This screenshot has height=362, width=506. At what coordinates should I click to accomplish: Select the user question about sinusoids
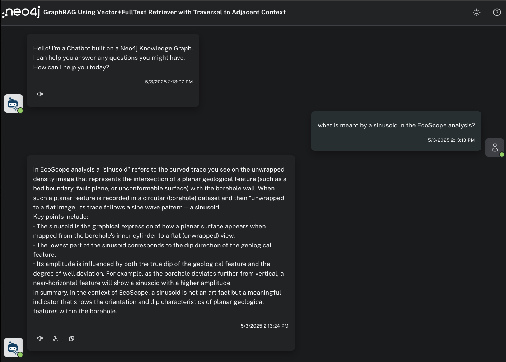pos(396,125)
